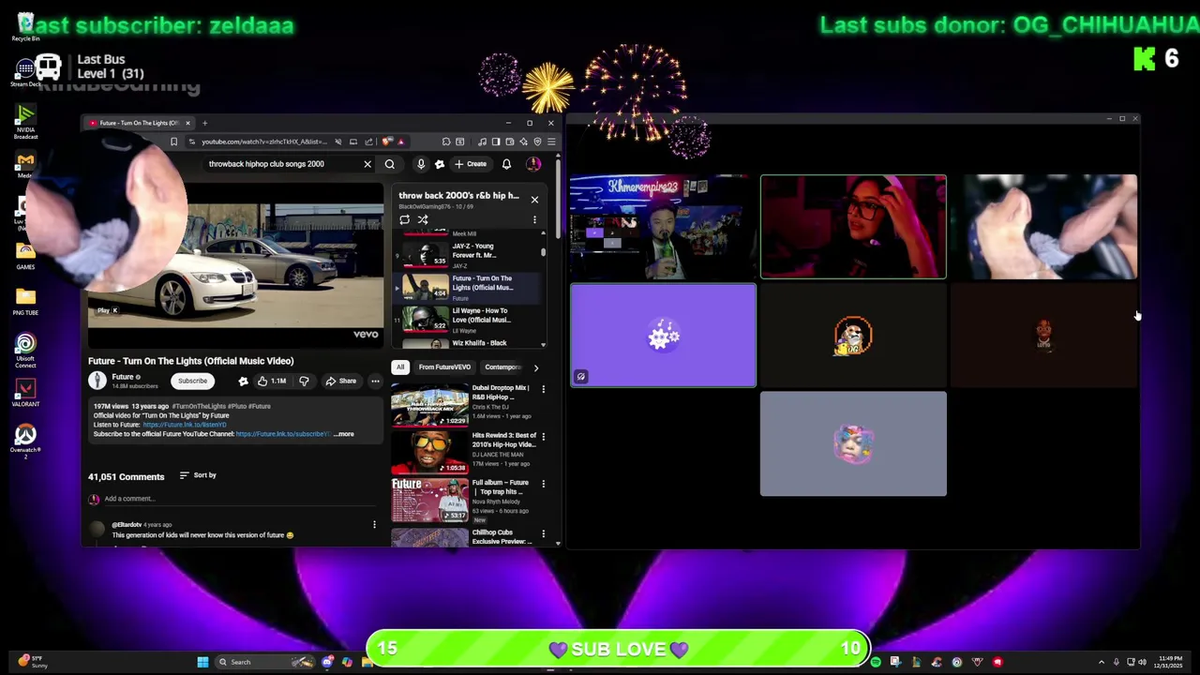The width and height of the screenshot is (1200, 675).
Task: Click the subscribeYD link in description
Action: (282, 434)
